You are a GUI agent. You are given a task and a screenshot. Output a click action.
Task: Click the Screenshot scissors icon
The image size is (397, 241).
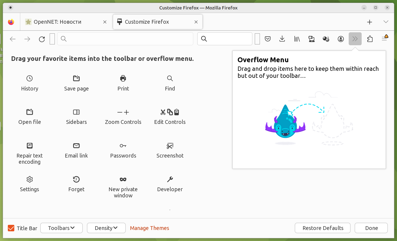[x=170, y=146]
